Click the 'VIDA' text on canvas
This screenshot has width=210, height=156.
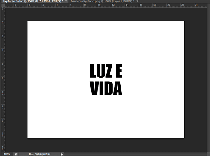pyautogui.click(x=106, y=88)
